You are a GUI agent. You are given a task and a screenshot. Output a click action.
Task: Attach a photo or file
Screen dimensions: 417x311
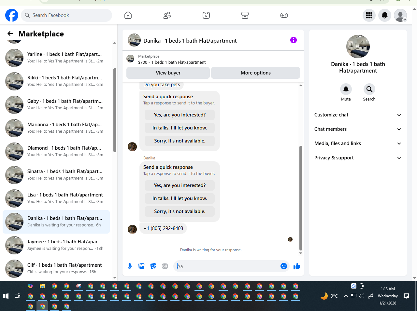[141, 266]
